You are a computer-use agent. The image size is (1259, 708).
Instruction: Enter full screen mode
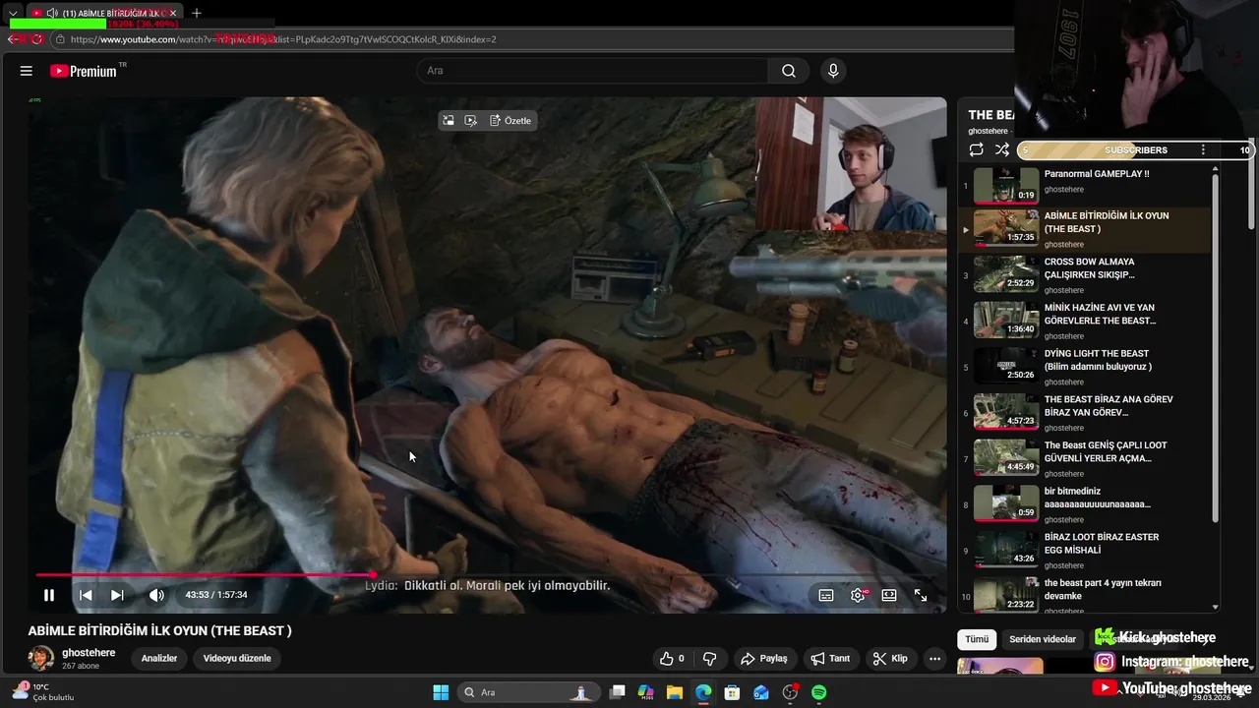point(921,595)
